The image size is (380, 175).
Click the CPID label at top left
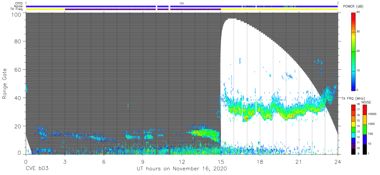pyautogui.click(x=19, y=3)
